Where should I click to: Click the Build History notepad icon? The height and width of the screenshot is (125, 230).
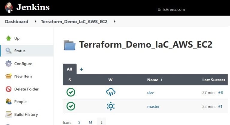(x=9, y=115)
